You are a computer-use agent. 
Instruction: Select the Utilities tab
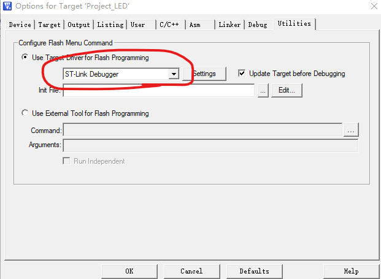tap(294, 24)
